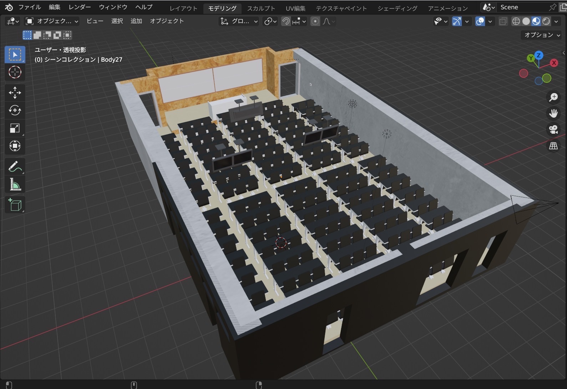Open the 選択 viewport menu
The width and height of the screenshot is (567, 389).
[117, 21]
